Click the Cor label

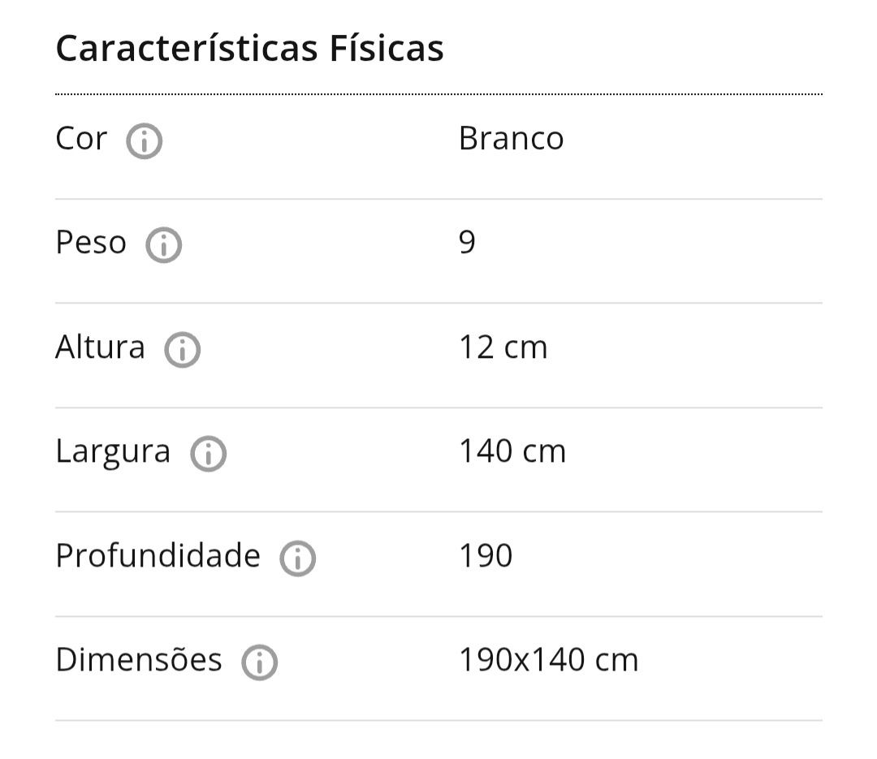point(81,138)
